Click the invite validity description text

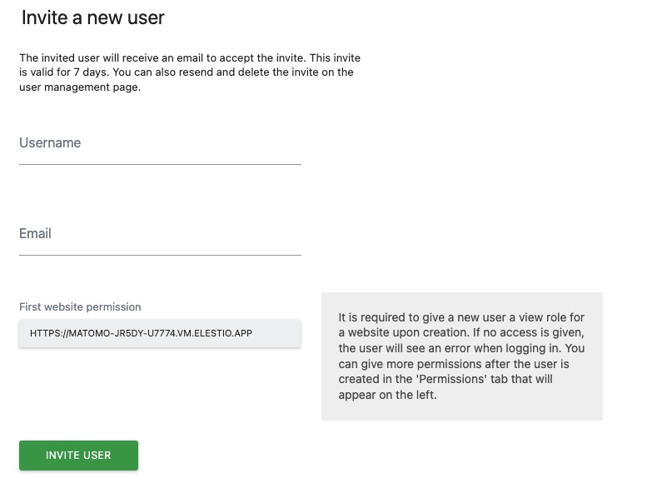pyautogui.click(x=190, y=71)
